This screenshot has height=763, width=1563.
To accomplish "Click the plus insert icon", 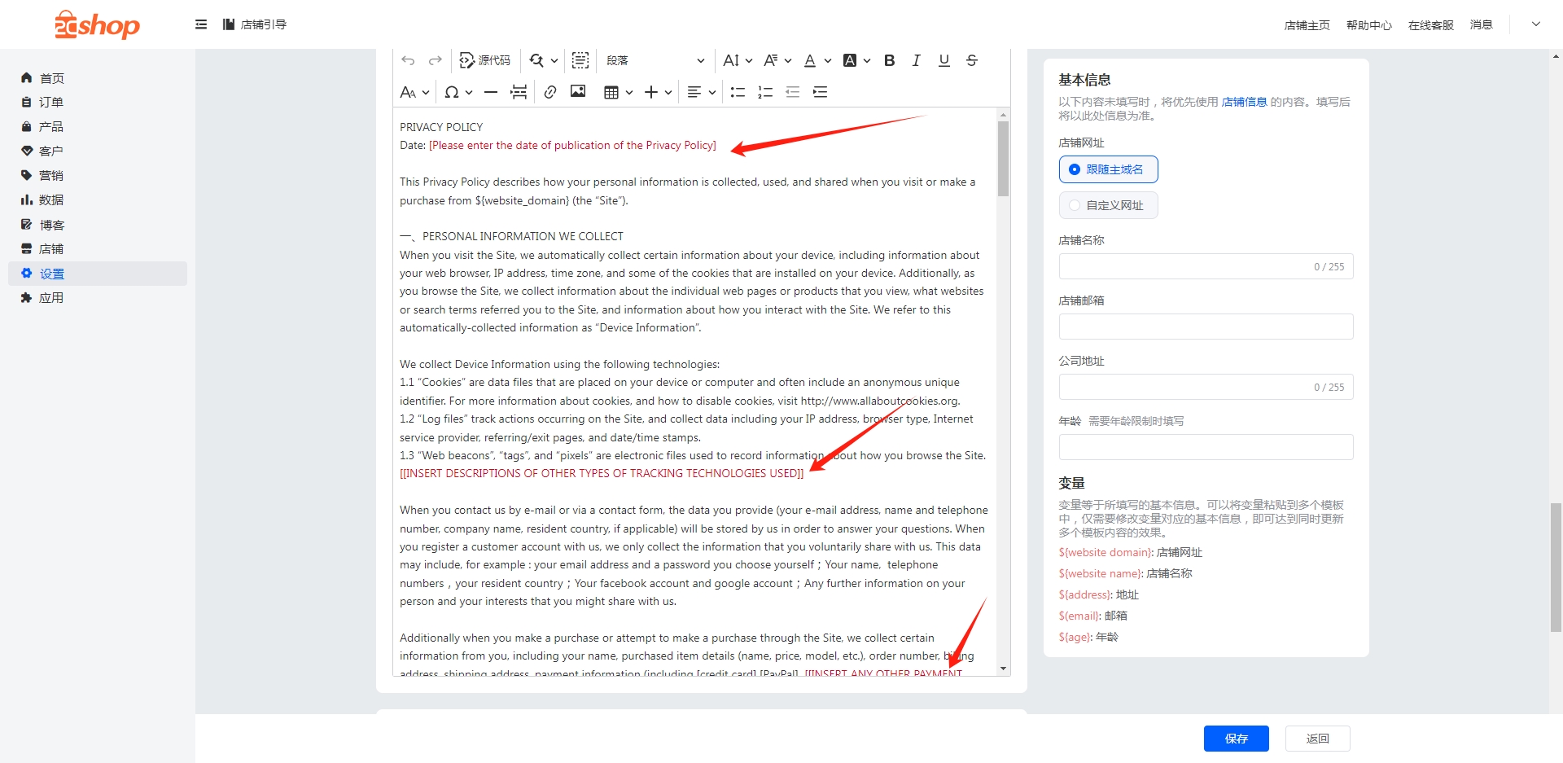I will pos(651,92).
